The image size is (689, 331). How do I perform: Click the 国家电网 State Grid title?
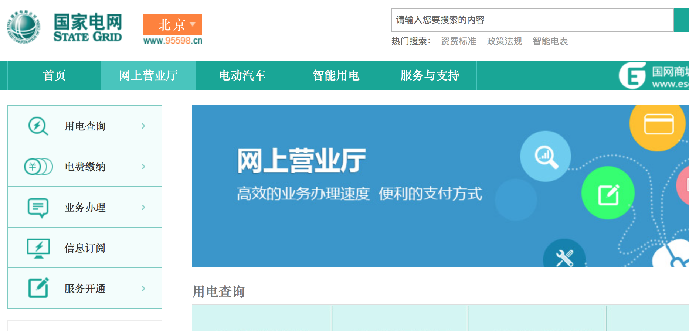[x=88, y=27]
